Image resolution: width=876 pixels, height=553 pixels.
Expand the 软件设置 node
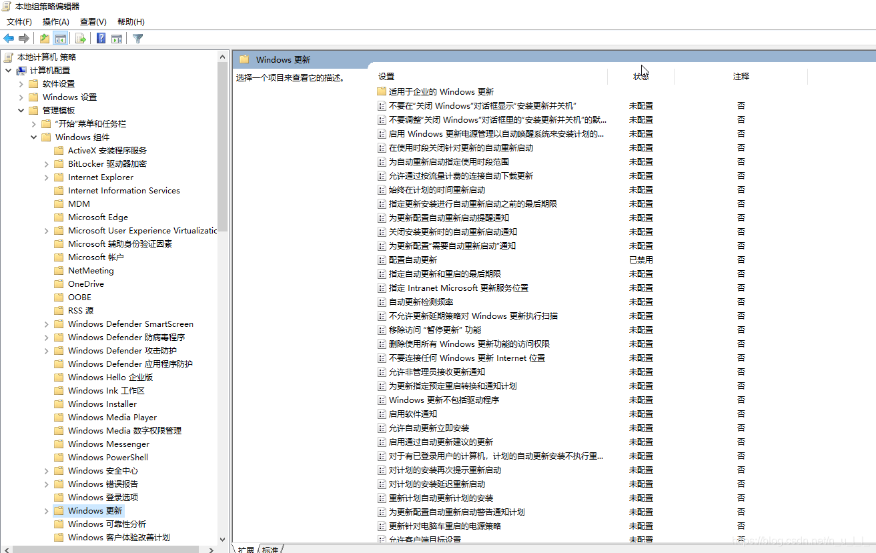pos(21,84)
